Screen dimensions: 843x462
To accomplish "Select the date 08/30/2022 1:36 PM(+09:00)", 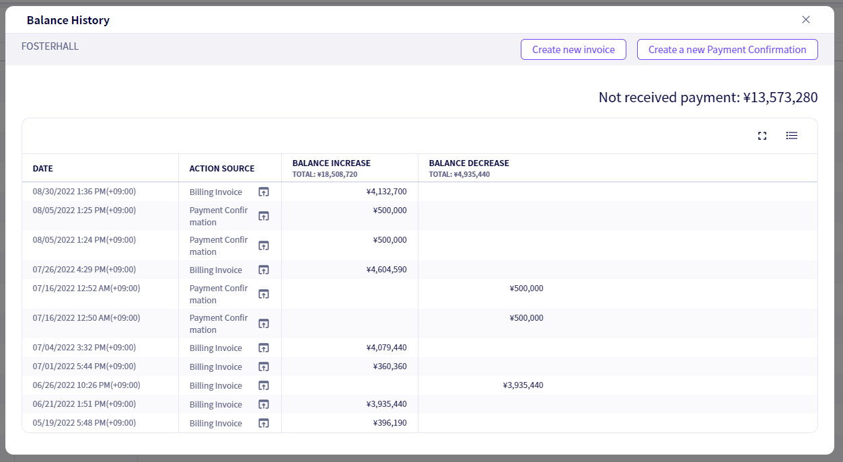I will coord(84,192).
